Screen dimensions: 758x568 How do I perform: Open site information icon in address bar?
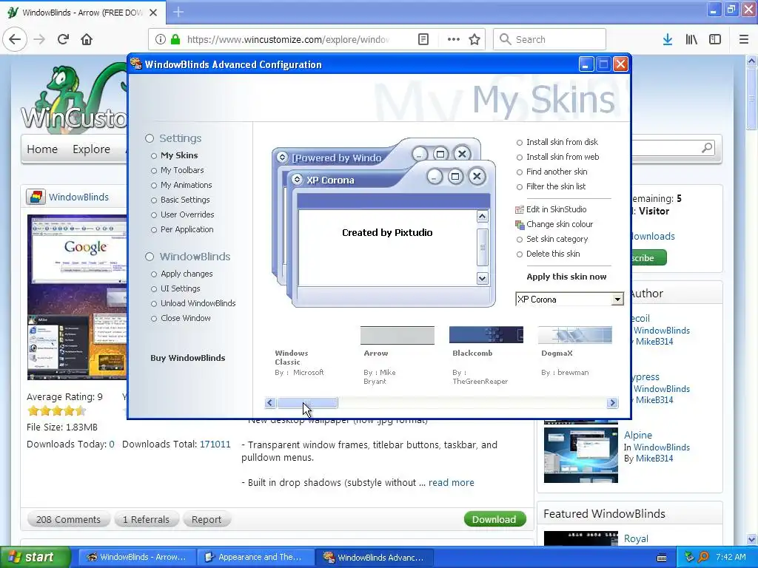(161, 39)
